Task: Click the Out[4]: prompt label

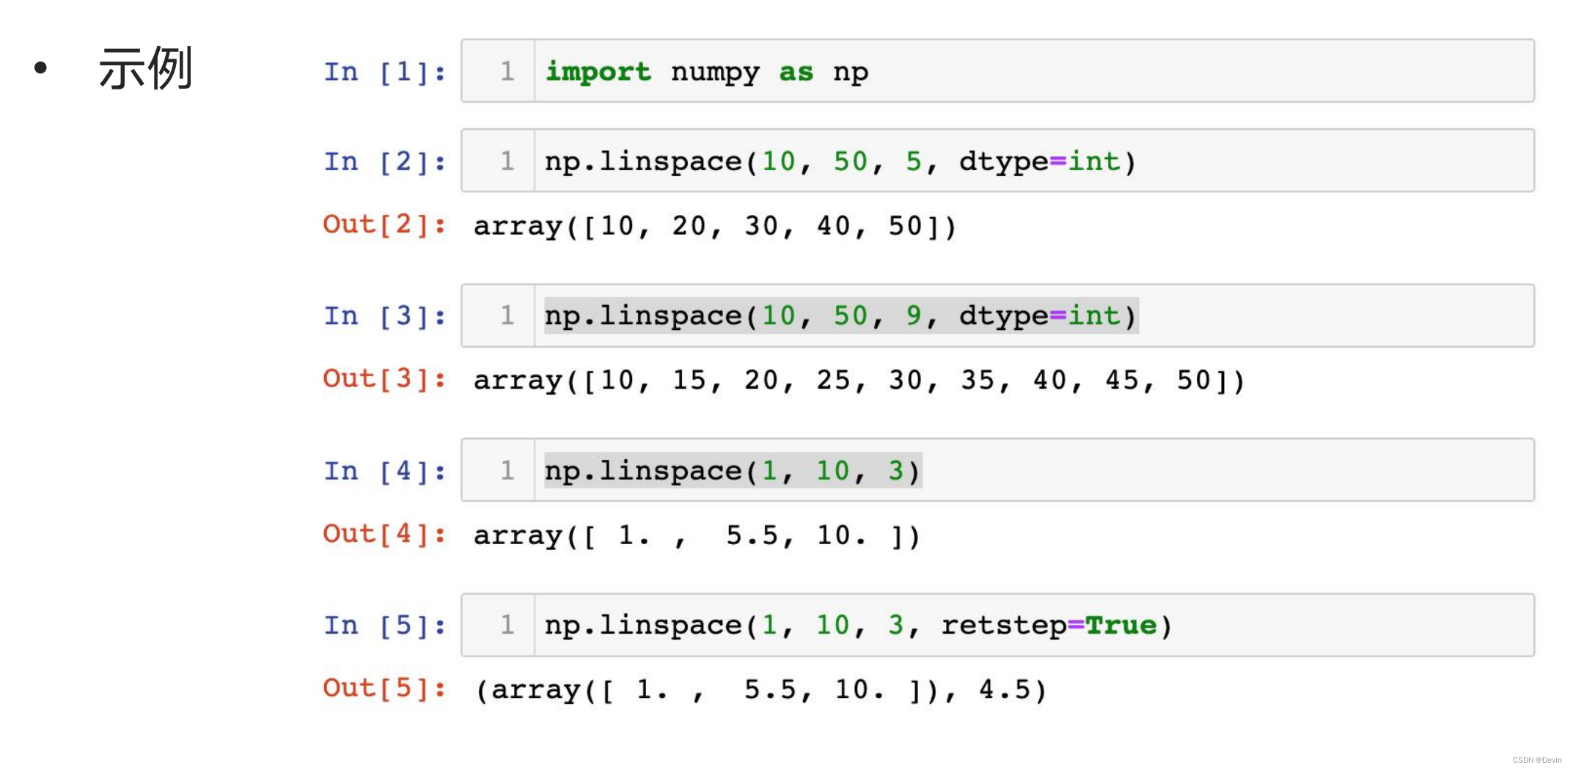Action: pos(384,534)
